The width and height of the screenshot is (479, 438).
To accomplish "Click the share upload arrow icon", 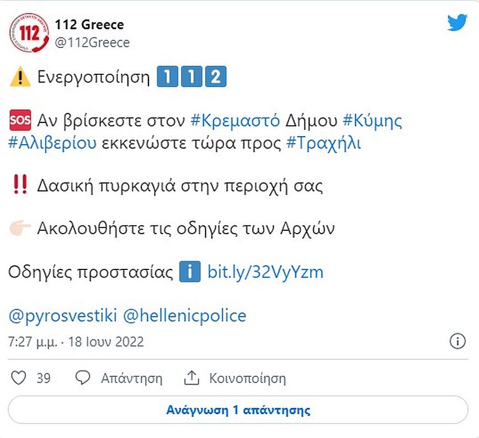I will [191, 378].
